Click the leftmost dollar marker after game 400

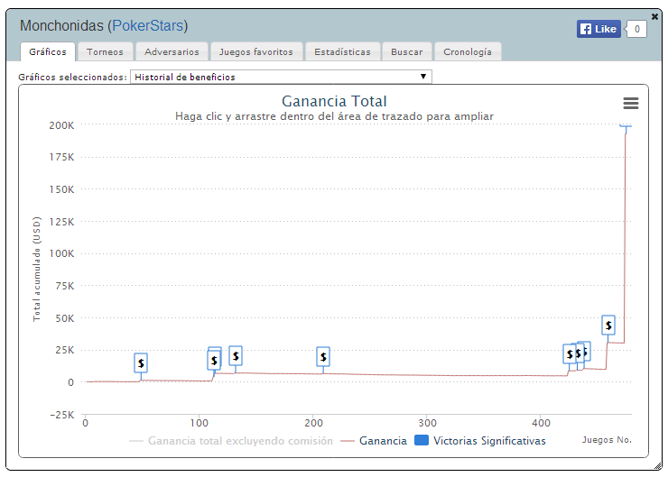[x=570, y=353]
